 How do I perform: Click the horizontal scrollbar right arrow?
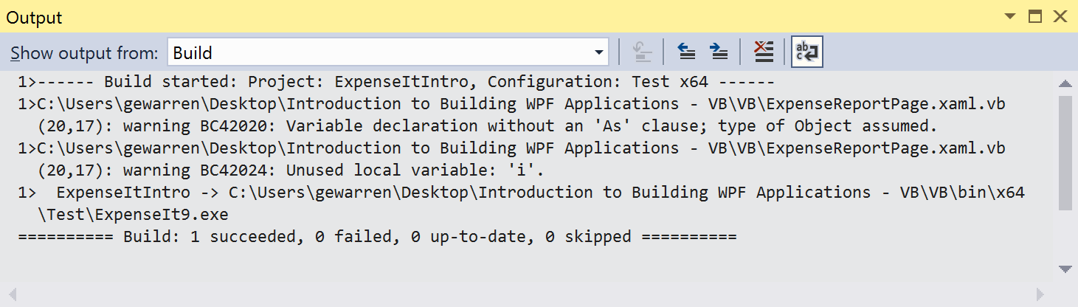(x=1040, y=294)
